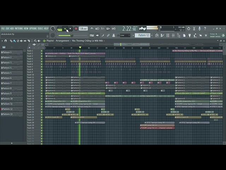
Task: Select Pattern 7 in the picker panel
Action: (x=12, y=83)
